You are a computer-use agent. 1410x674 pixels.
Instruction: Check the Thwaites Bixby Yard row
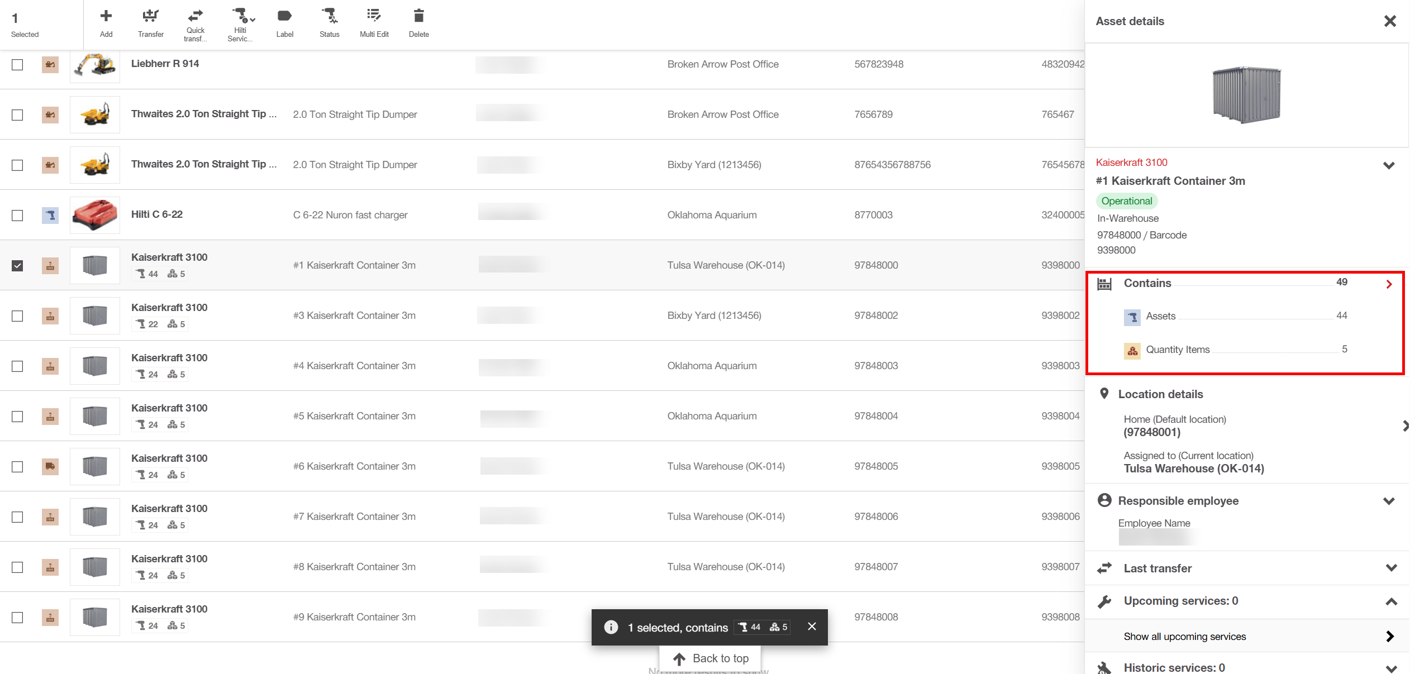(17, 165)
